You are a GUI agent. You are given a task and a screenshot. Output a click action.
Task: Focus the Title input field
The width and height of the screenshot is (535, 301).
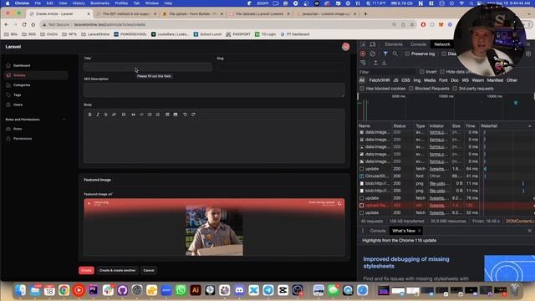point(148,67)
